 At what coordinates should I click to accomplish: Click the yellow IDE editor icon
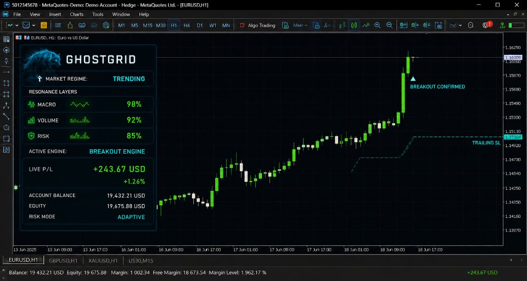44,25
